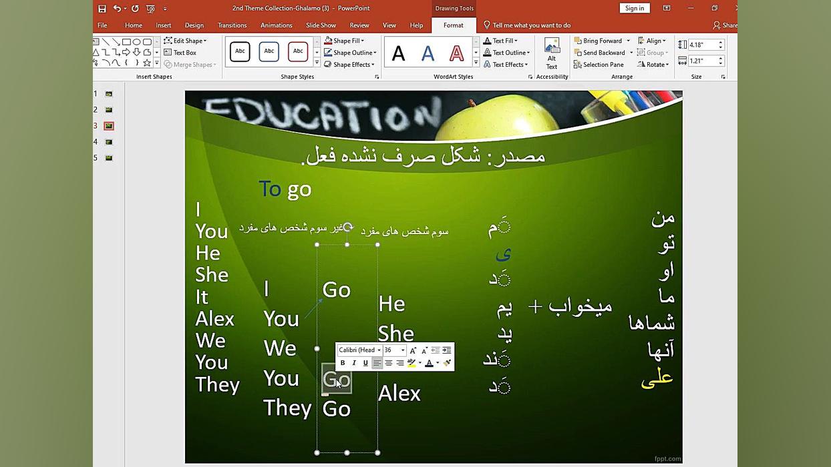Switch to the Insert tab
The image size is (831, 467).
coord(164,25)
